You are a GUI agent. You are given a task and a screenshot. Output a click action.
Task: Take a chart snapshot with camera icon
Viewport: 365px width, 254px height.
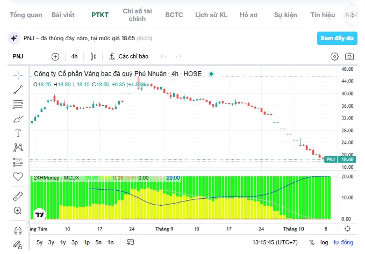[349, 56]
